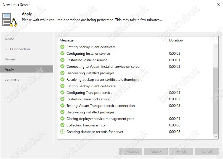223x159 pixels.
Task: Click duration 0:00:02 for Restarting Transport service
Action: [175, 99]
